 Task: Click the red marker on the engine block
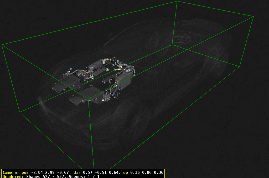tap(85, 72)
